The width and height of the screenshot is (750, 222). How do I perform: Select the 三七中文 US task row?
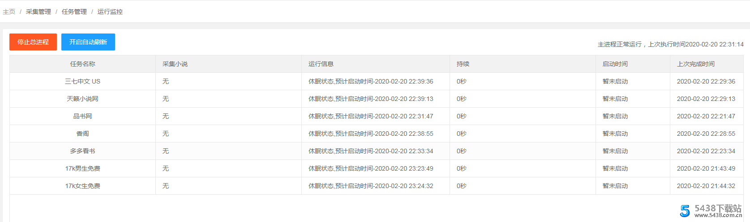[x=82, y=81]
